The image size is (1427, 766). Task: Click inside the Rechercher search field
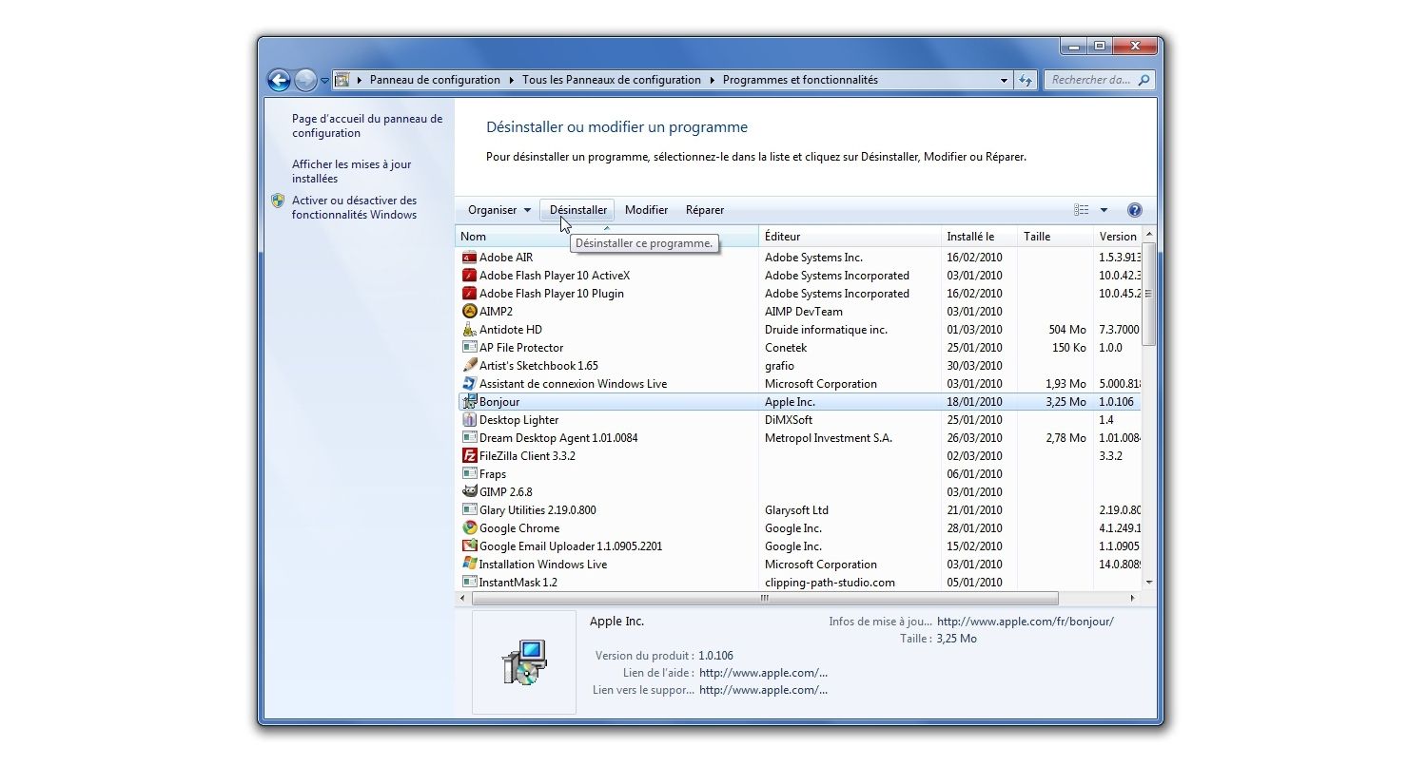pyautogui.click(x=1094, y=80)
